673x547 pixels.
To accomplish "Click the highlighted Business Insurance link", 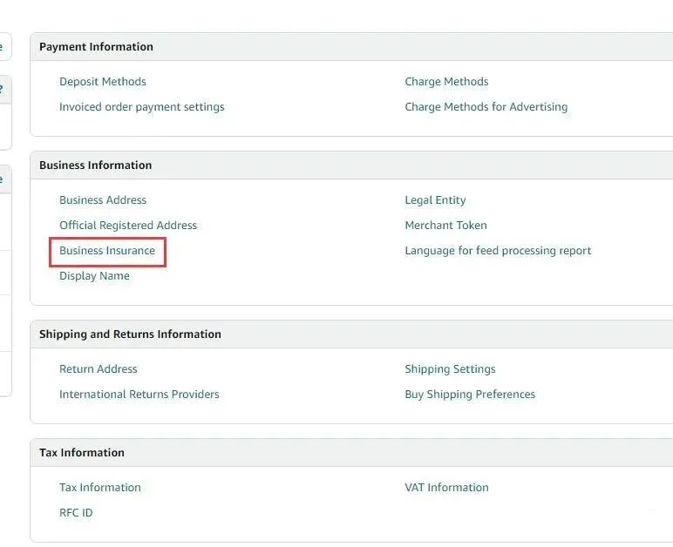I will [107, 250].
